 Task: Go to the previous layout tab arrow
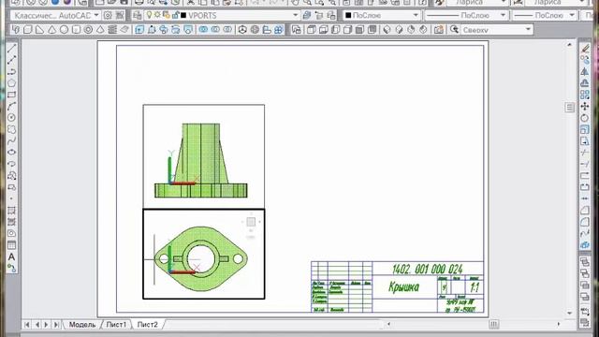pos(37,325)
